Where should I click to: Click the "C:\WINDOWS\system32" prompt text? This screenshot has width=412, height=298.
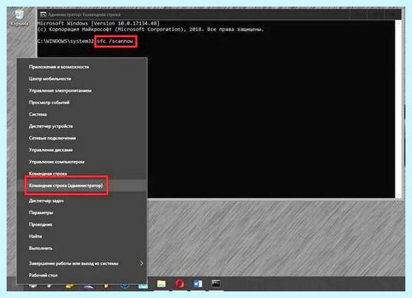click(66, 41)
